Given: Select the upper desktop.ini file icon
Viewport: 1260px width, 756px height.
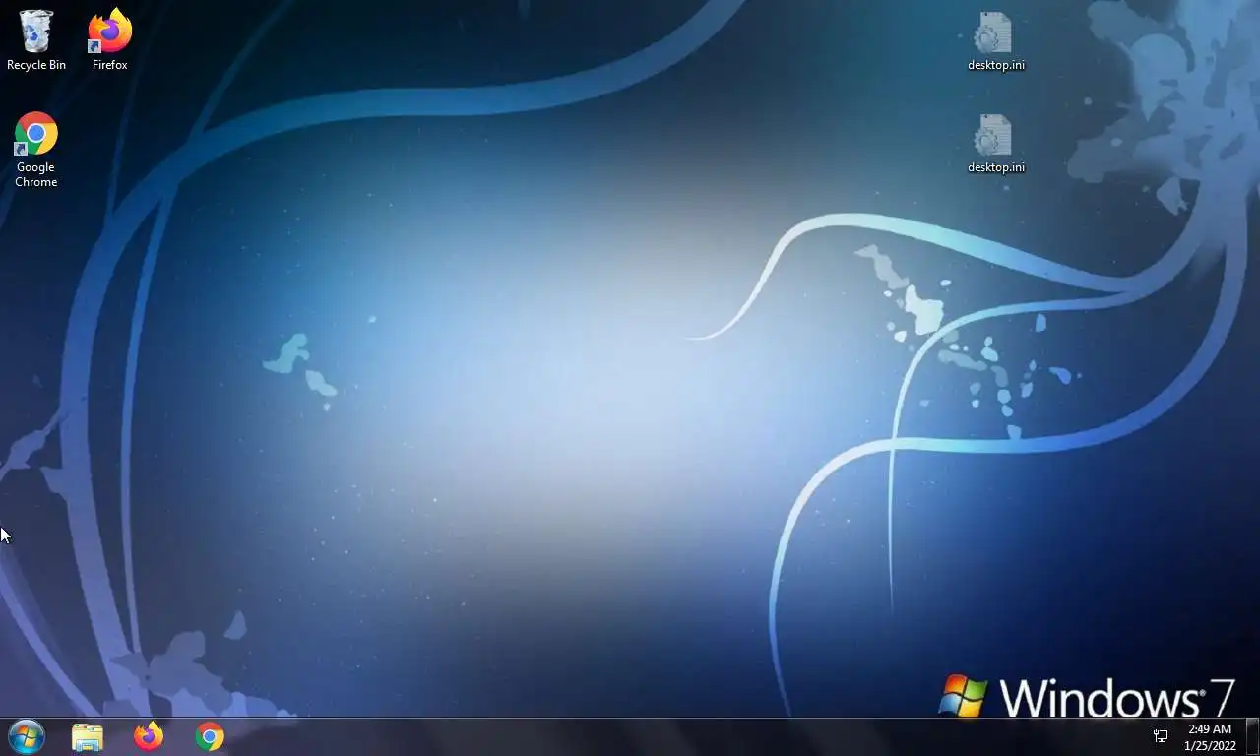Looking at the screenshot, I should pos(995,40).
